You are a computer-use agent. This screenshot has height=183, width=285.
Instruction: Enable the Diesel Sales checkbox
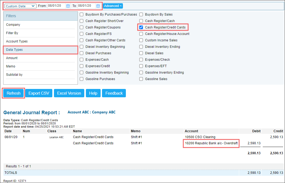point(141,53)
